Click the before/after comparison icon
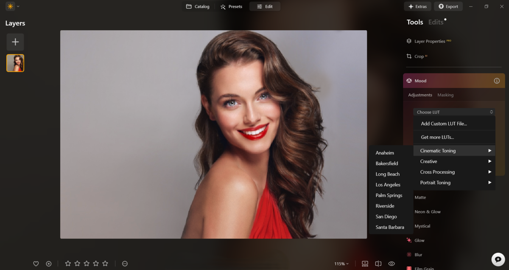Screen dimensions: 509x270 378,264
